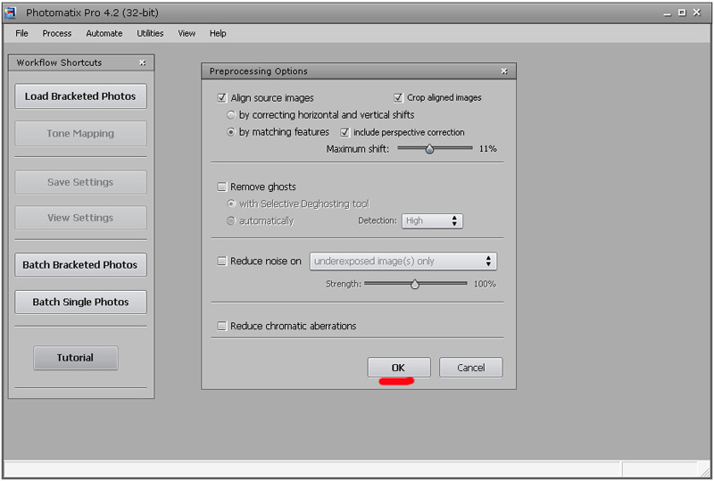Close the Preprocessing Options dialog
Image resolution: width=714 pixels, height=481 pixels.
[504, 71]
